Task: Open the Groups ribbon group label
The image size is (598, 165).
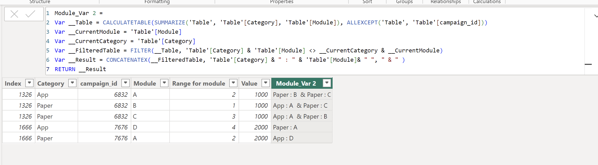Action: [x=404, y=2]
